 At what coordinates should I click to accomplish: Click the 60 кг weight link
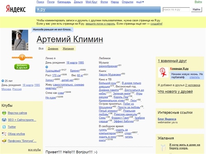(80, 76)
